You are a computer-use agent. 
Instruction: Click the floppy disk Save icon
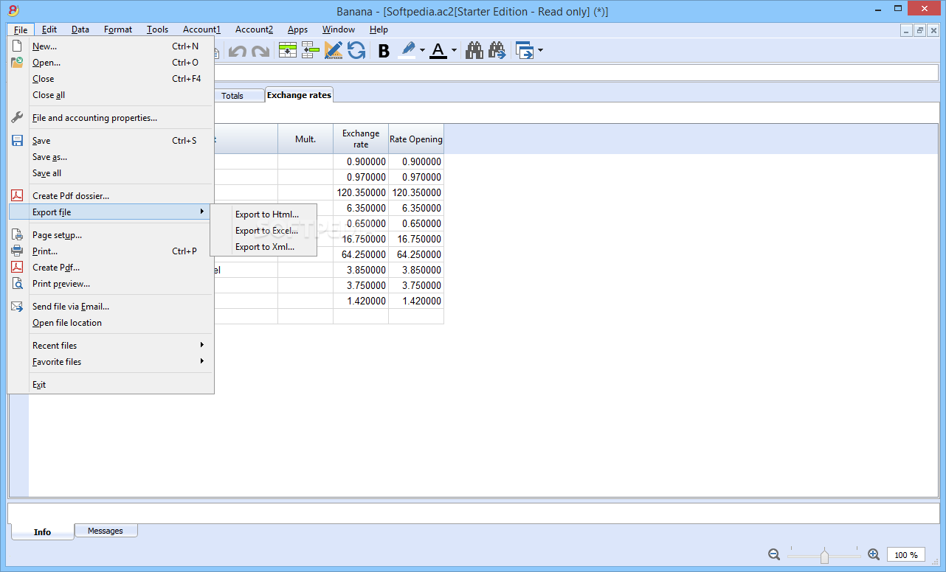(17, 140)
